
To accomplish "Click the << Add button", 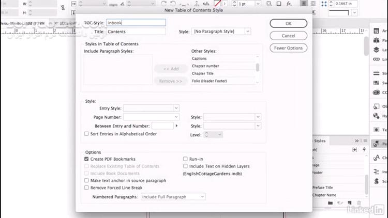I will (x=171, y=69).
